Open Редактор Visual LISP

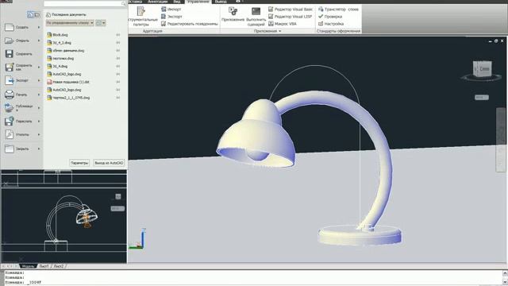pyautogui.click(x=290, y=17)
